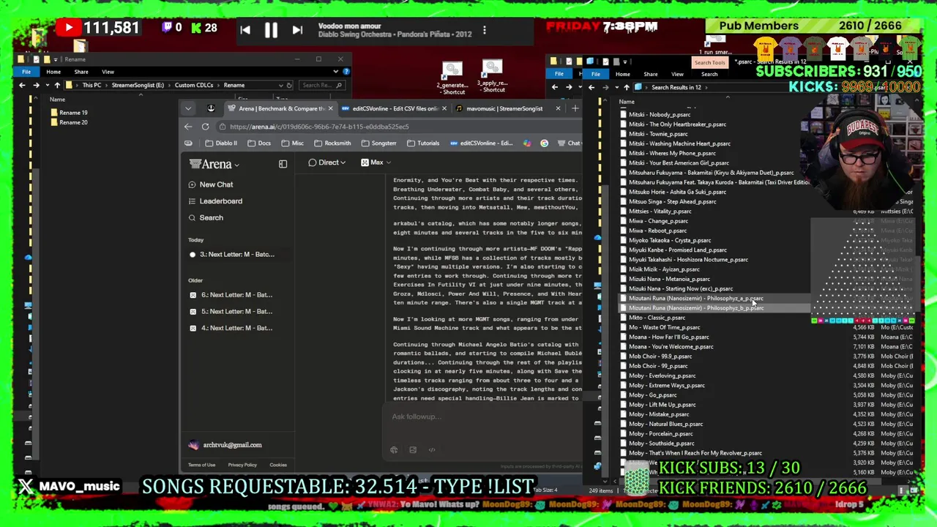Click Custom CDLCs in the breadcrumb path
The height and width of the screenshot is (527, 937).
pyautogui.click(x=194, y=85)
